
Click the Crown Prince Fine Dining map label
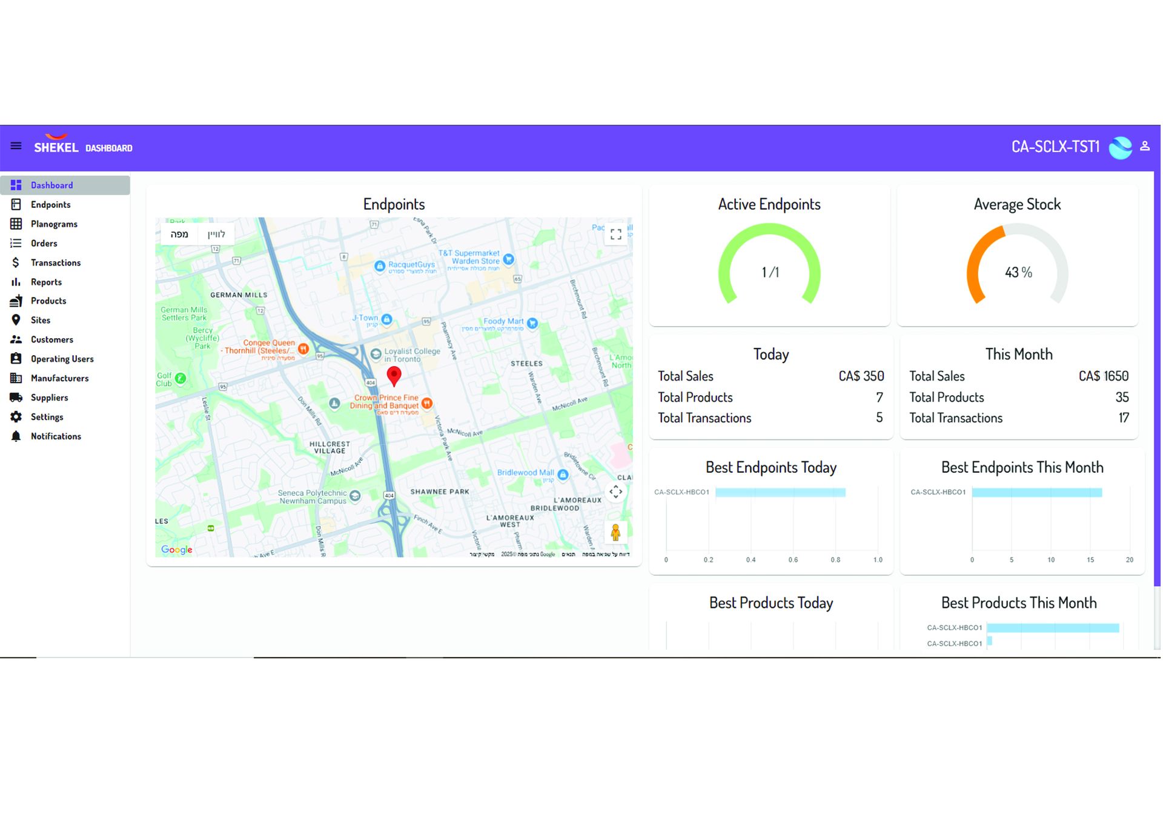tap(386, 402)
